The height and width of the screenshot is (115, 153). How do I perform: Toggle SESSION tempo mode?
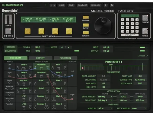pos(11,47)
